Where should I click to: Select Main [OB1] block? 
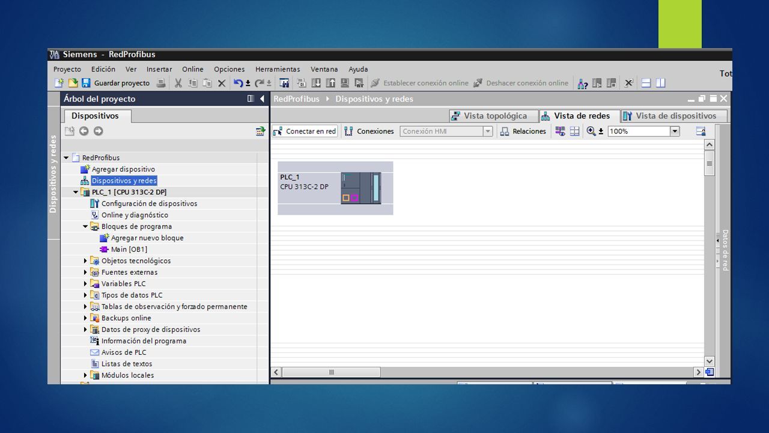(129, 249)
